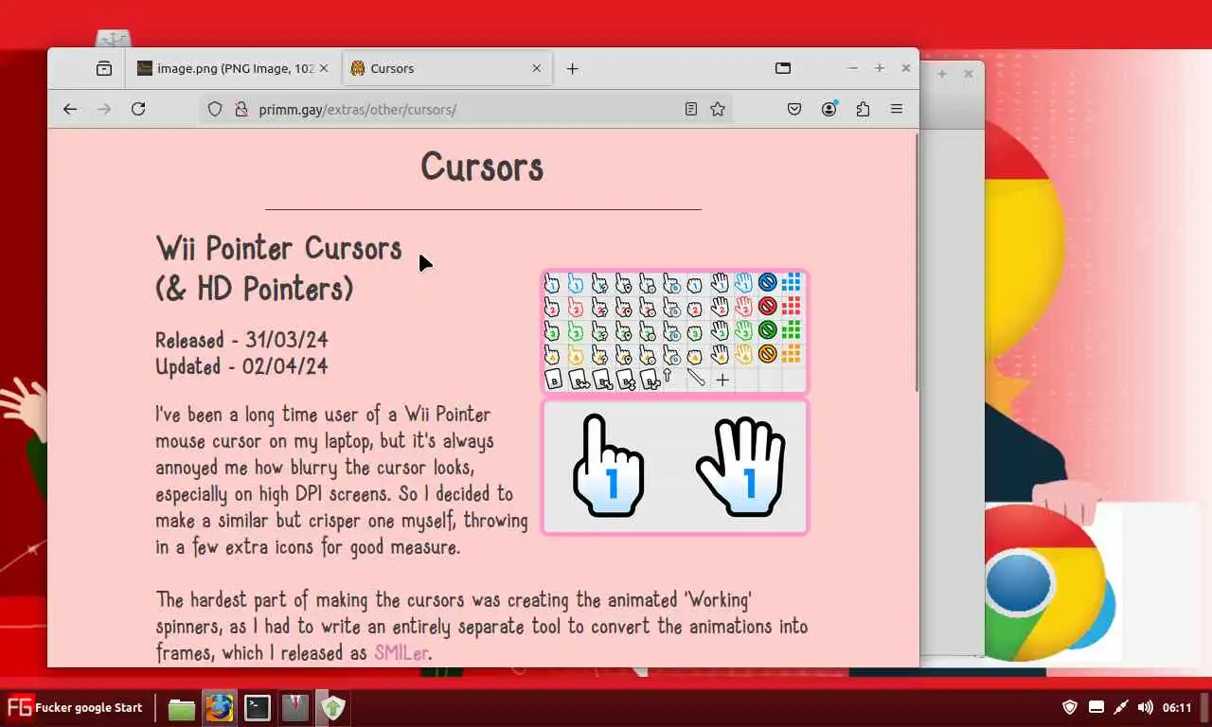The height and width of the screenshot is (727, 1212).
Task: Close the image.png tab
Action: [x=324, y=68]
